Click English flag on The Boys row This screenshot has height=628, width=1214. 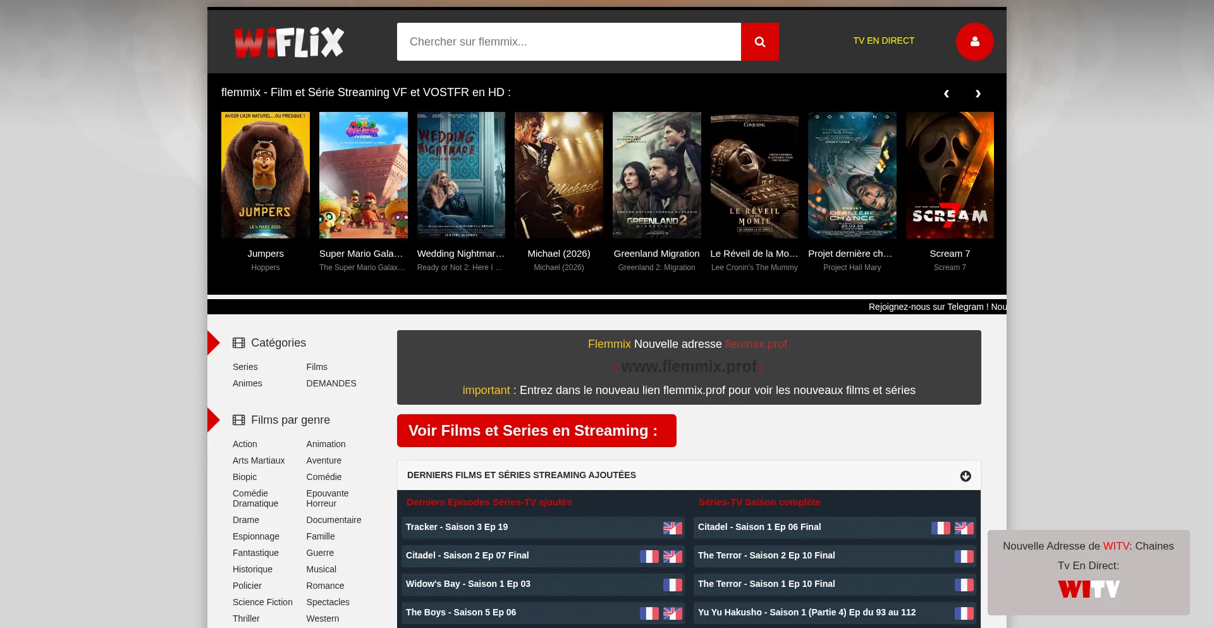pyautogui.click(x=673, y=613)
